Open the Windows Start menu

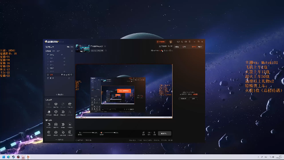click(4, 157)
